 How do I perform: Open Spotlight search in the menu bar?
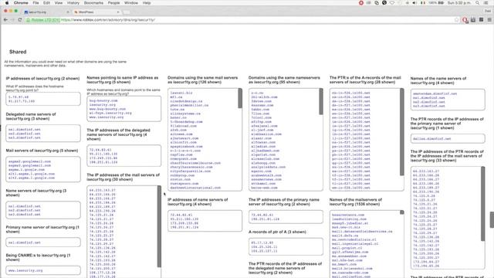tap(478, 3)
